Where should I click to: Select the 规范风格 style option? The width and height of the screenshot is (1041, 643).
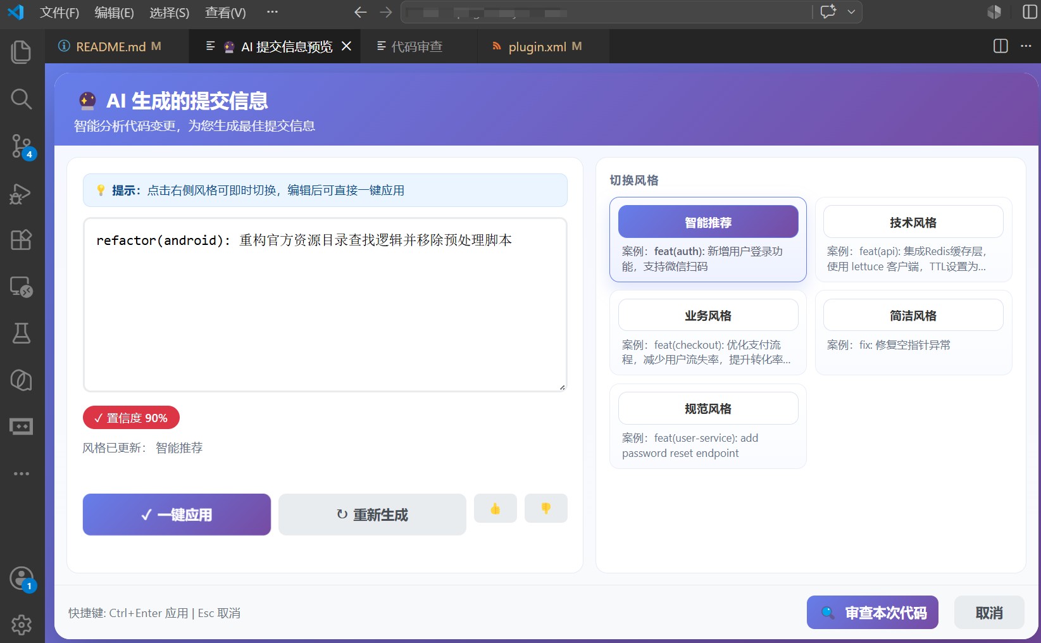click(x=708, y=408)
